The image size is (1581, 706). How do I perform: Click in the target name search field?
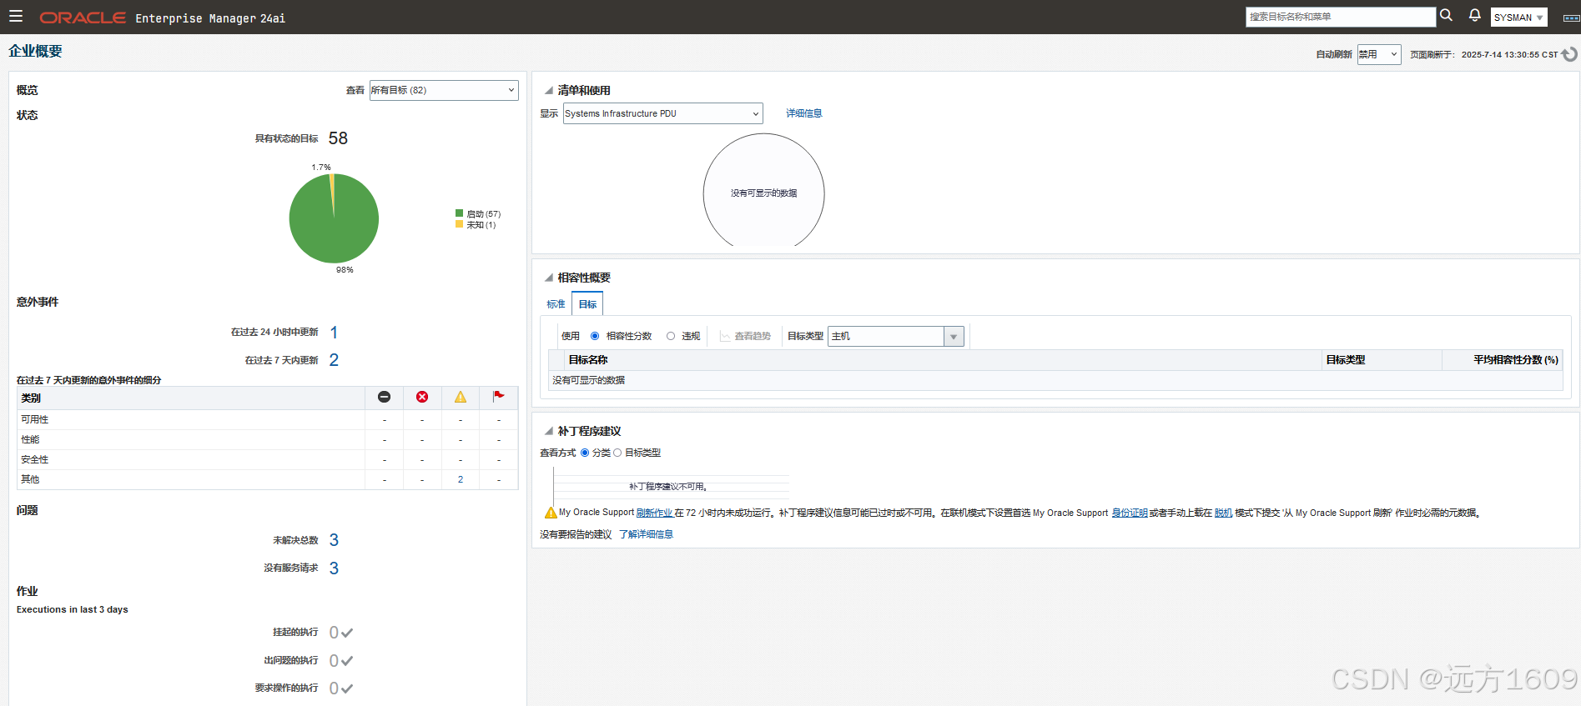pyautogui.click(x=1341, y=17)
